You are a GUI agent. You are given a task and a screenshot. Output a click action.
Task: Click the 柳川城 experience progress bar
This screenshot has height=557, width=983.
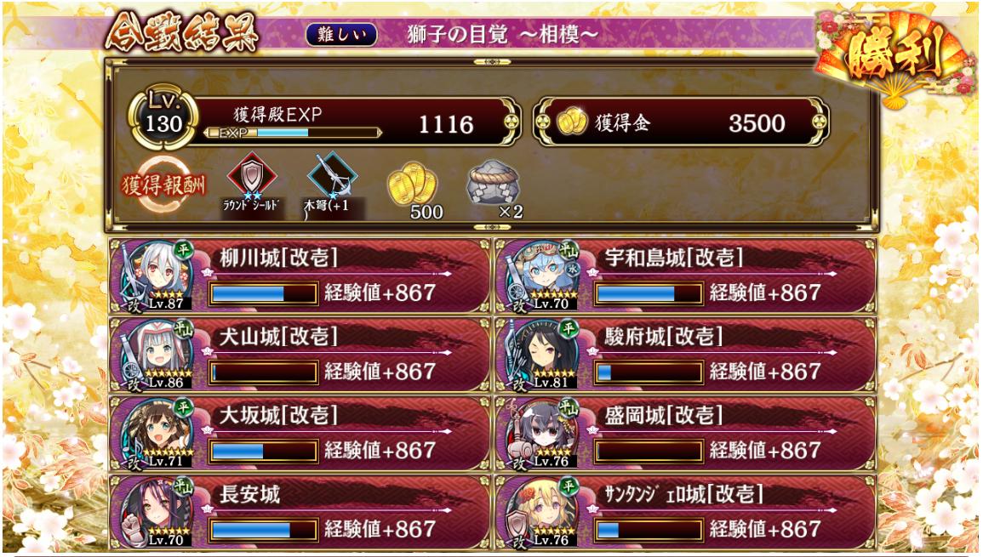click(263, 293)
